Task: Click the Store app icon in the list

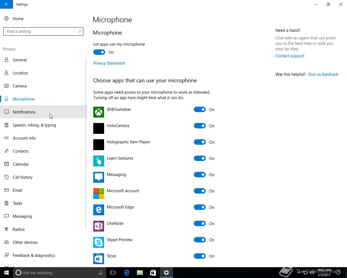Action: click(99, 259)
